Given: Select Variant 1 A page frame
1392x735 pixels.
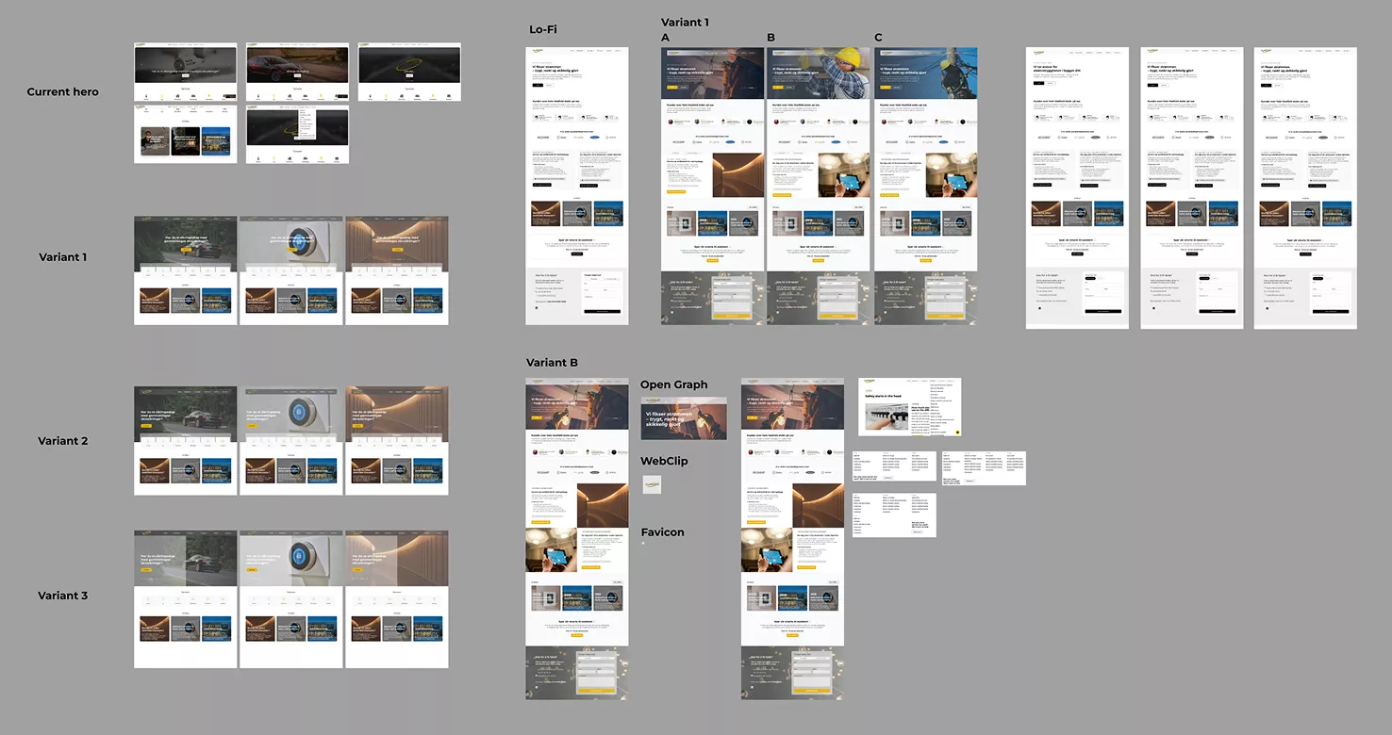Looking at the screenshot, I should pyautogui.click(x=713, y=186).
